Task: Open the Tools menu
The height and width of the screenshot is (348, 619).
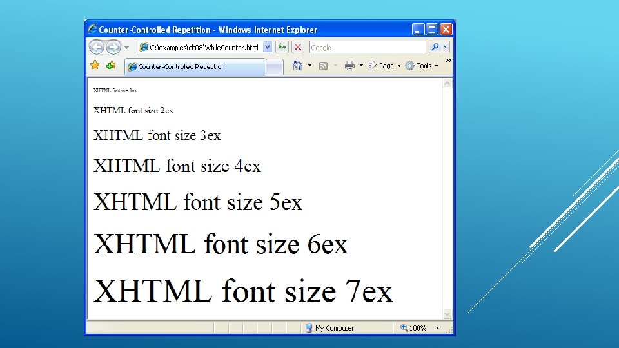Action: pos(422,66)
